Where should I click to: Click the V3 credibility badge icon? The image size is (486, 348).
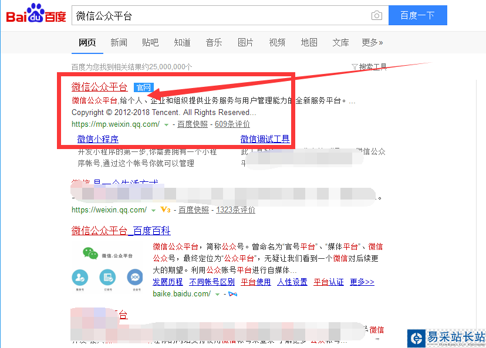165,210
